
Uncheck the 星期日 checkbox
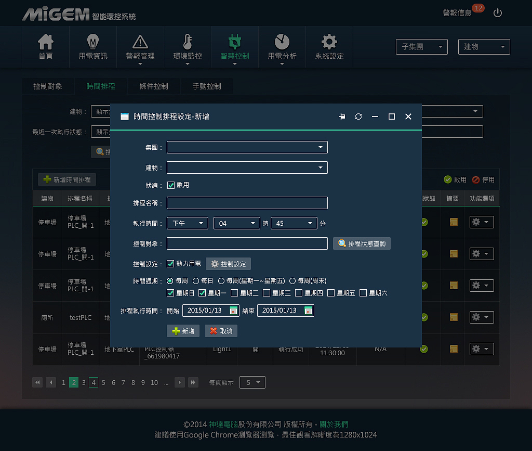coord(169,293)
